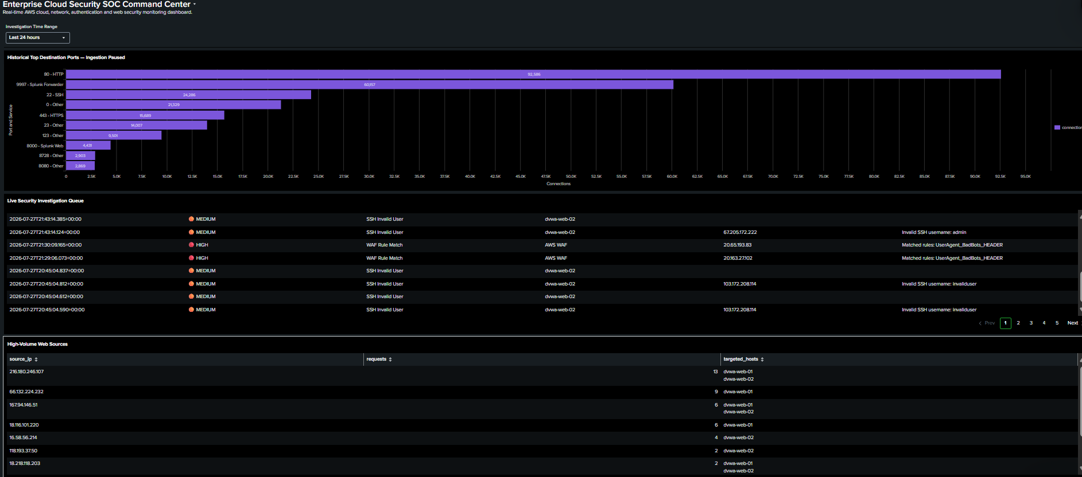
Task: Click the 8000 - Splunk Web bar
Action: 88,146
